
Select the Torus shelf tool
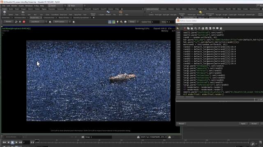(23, 13)
